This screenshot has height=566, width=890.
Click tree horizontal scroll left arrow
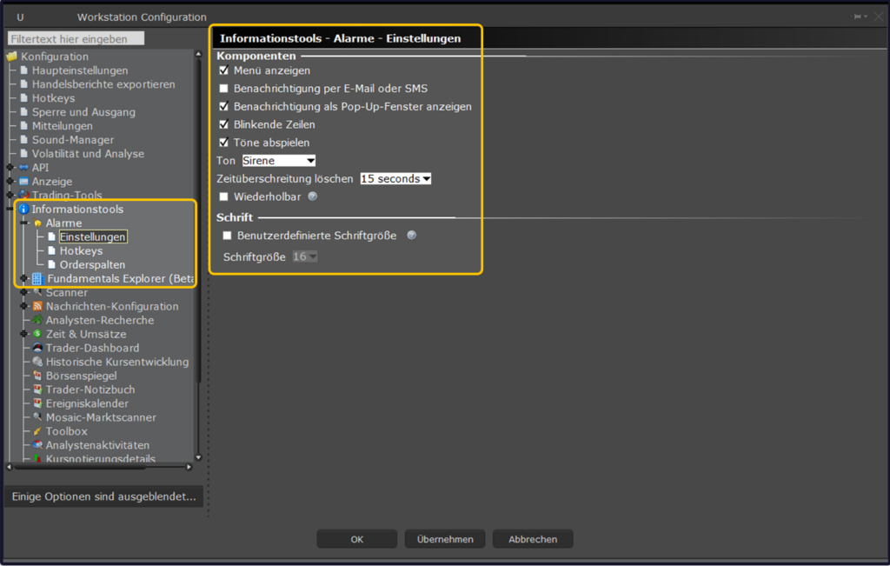[9, 467]
